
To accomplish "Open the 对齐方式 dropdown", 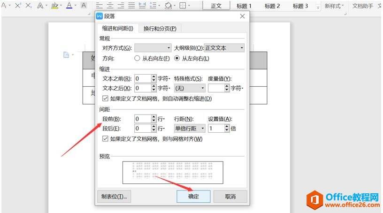I will (x=153, y=48).
